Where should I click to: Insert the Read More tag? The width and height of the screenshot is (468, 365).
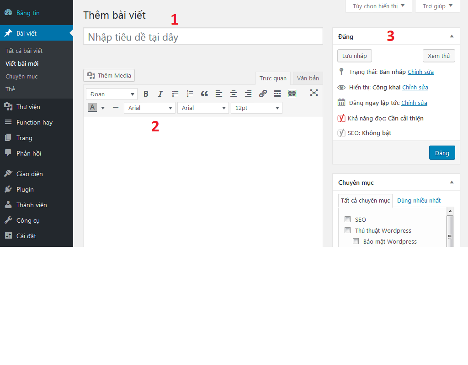click(277, 94)
